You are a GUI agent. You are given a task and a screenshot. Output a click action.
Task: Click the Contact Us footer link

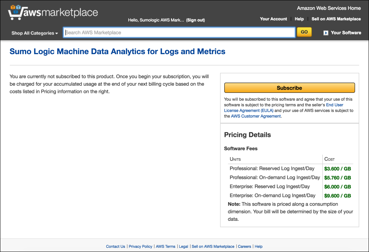tap(115, 246)
